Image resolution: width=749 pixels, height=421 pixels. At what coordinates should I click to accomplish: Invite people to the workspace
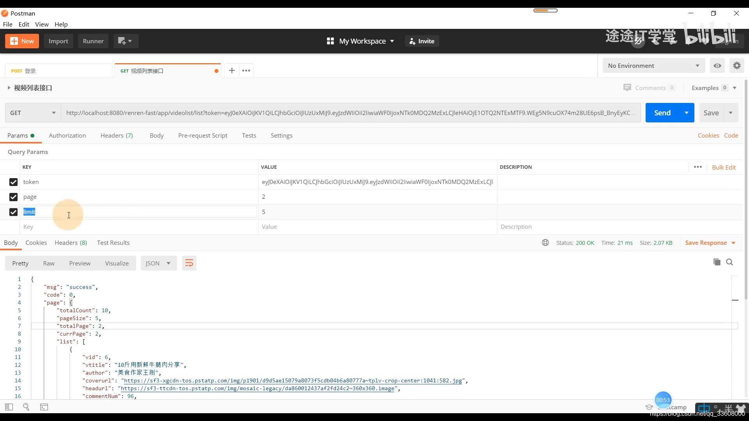pyautogui.click(x=422, y=41)
